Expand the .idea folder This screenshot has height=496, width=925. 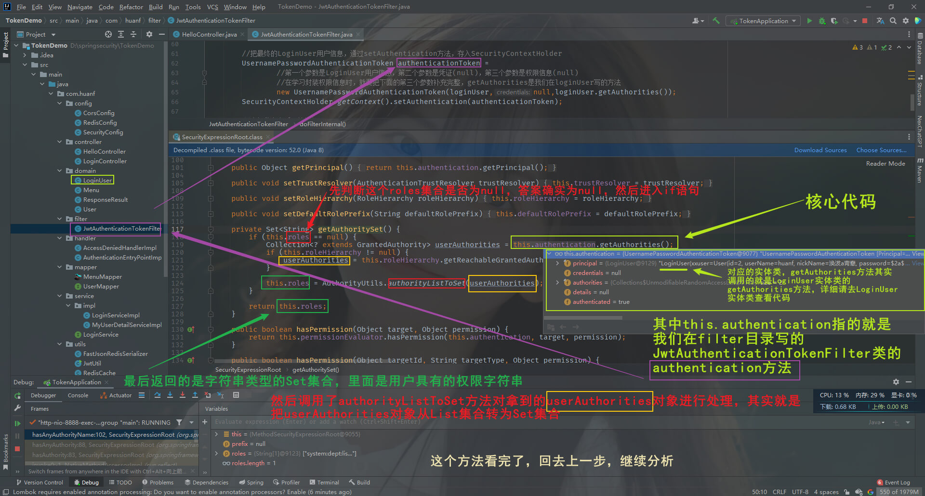point(25,55)
